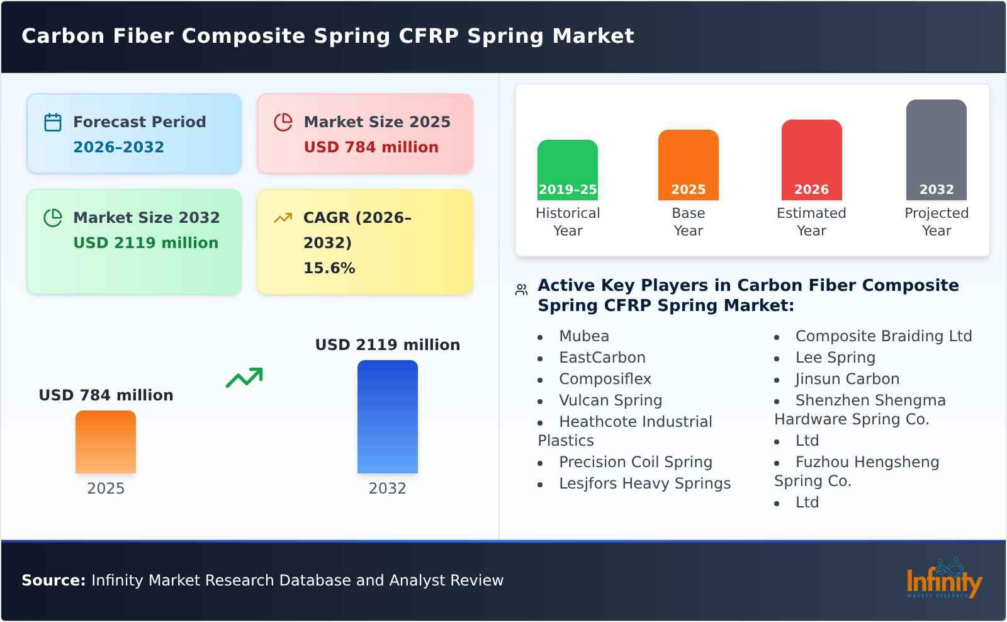Click the Source: Infinity Market Research Database text
The width and height of the screenshot is (1007, 622).
(x=262, y=580)
